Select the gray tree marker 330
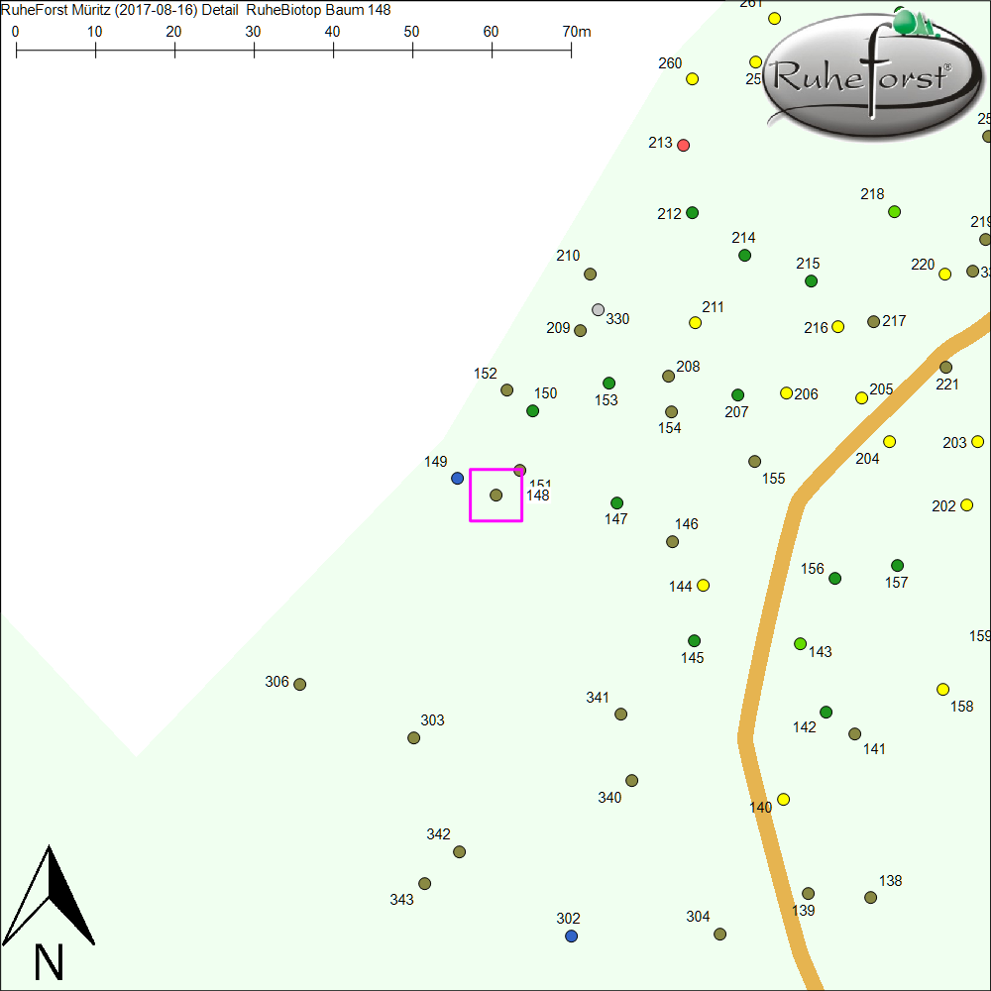 coord(598,309)
